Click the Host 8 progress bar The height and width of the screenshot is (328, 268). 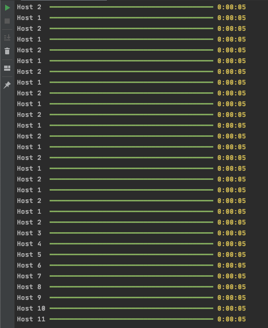click(131, 287)
